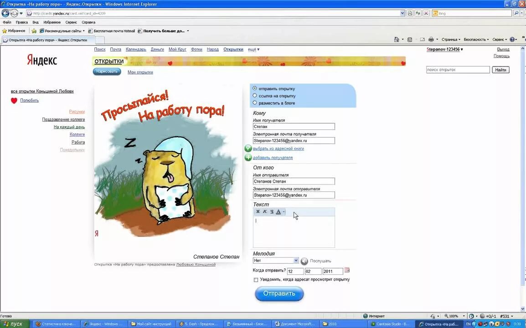Click the printer icon in command bar

click(x=431, y=40)
